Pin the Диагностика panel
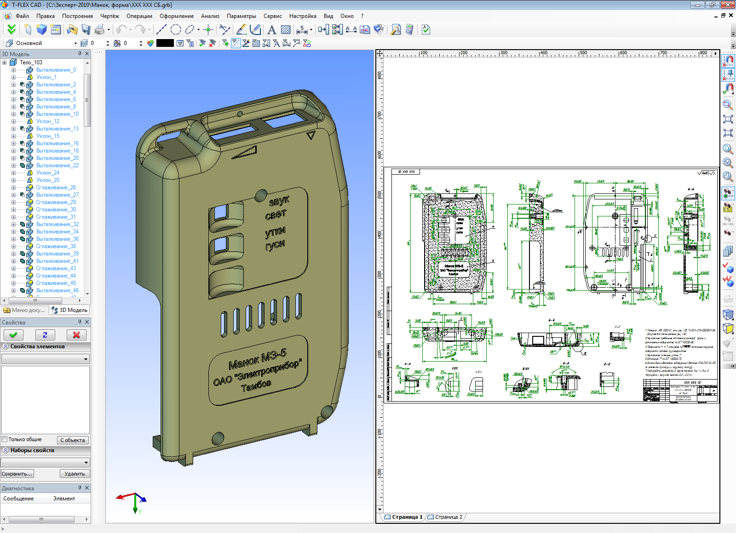This screenshot has width=736, height=533. [80, 488]
